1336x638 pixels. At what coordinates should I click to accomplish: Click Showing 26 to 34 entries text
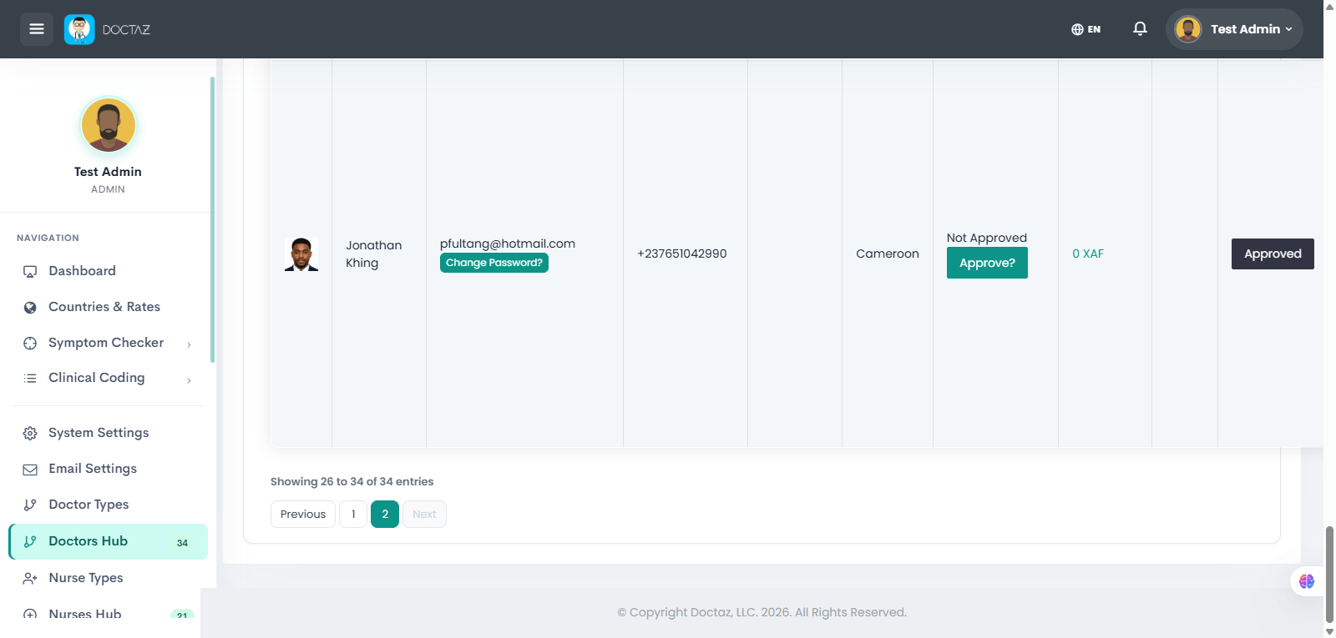click(352, 481)
